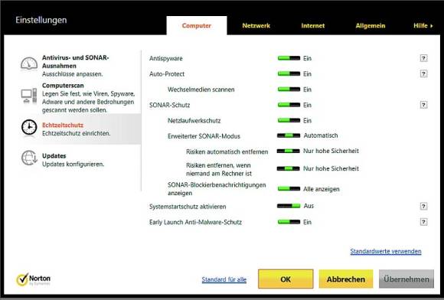
Task: Click help icon next to Antispyware
Action: pos(423,58)
